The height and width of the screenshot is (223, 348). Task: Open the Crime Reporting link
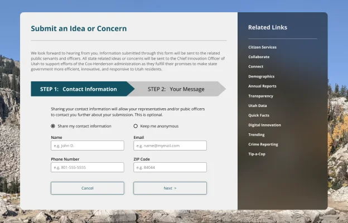263,144
